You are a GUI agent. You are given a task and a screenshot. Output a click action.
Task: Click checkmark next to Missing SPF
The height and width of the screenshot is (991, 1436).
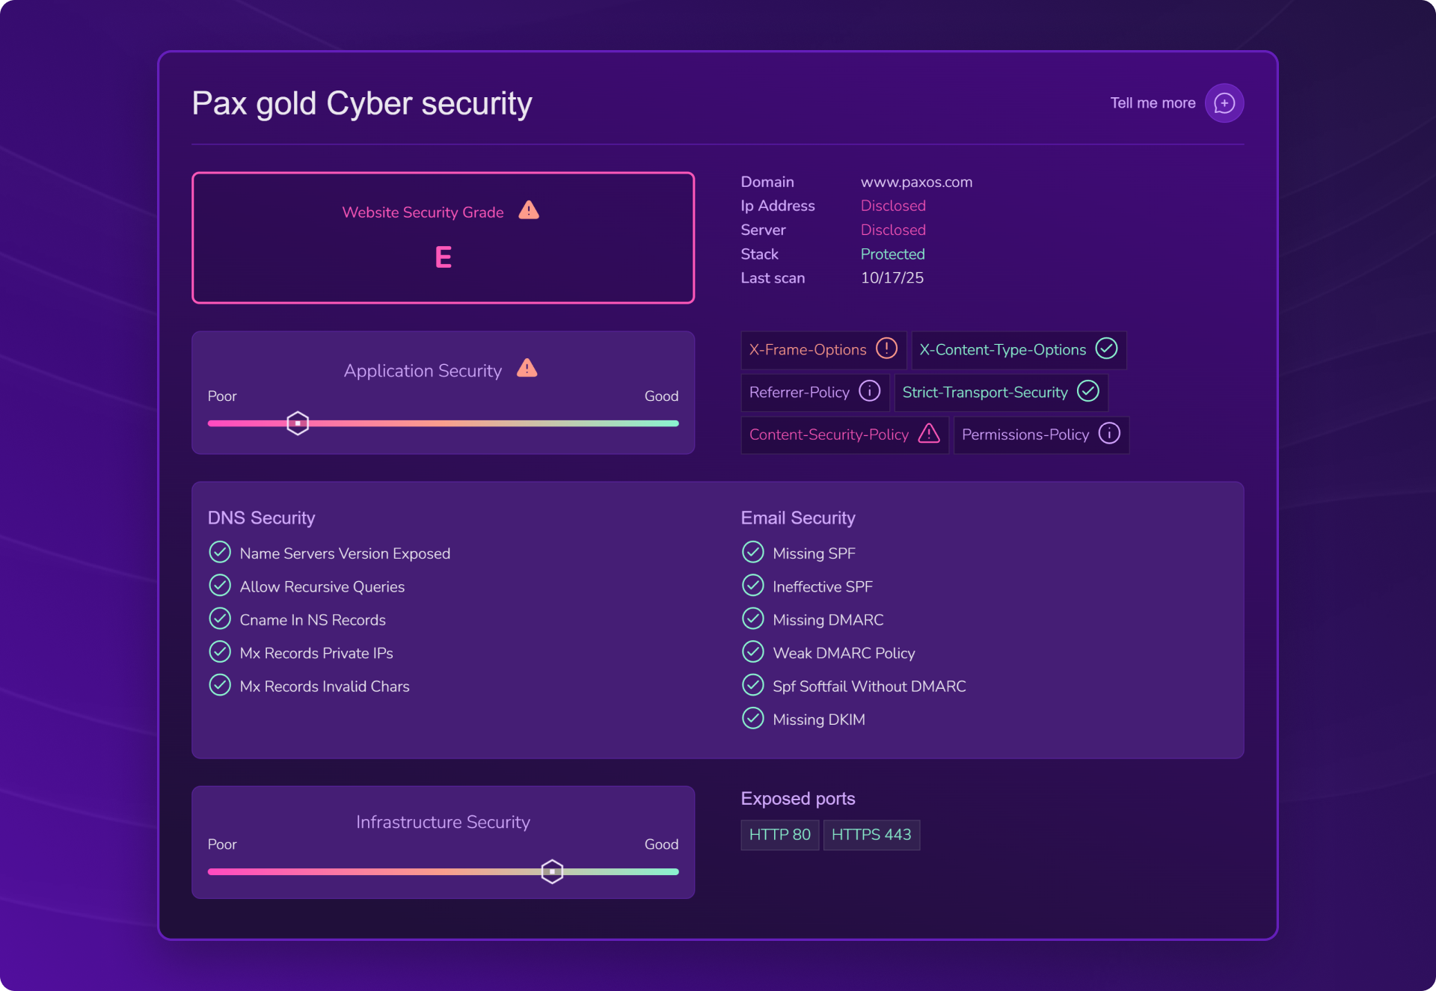[x=752, y=553]
